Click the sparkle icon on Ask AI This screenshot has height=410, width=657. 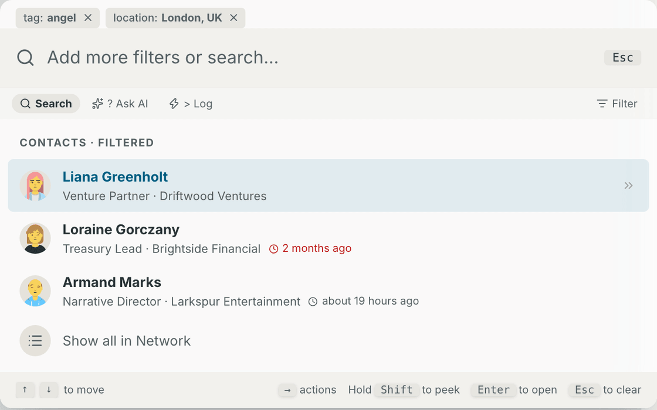[x=97, y=103]
